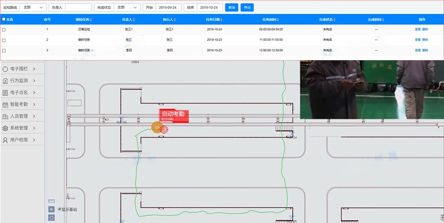Click the 电子点名 list icon
The width and height of the screenshot is (444, 223).
coord(5,92)
